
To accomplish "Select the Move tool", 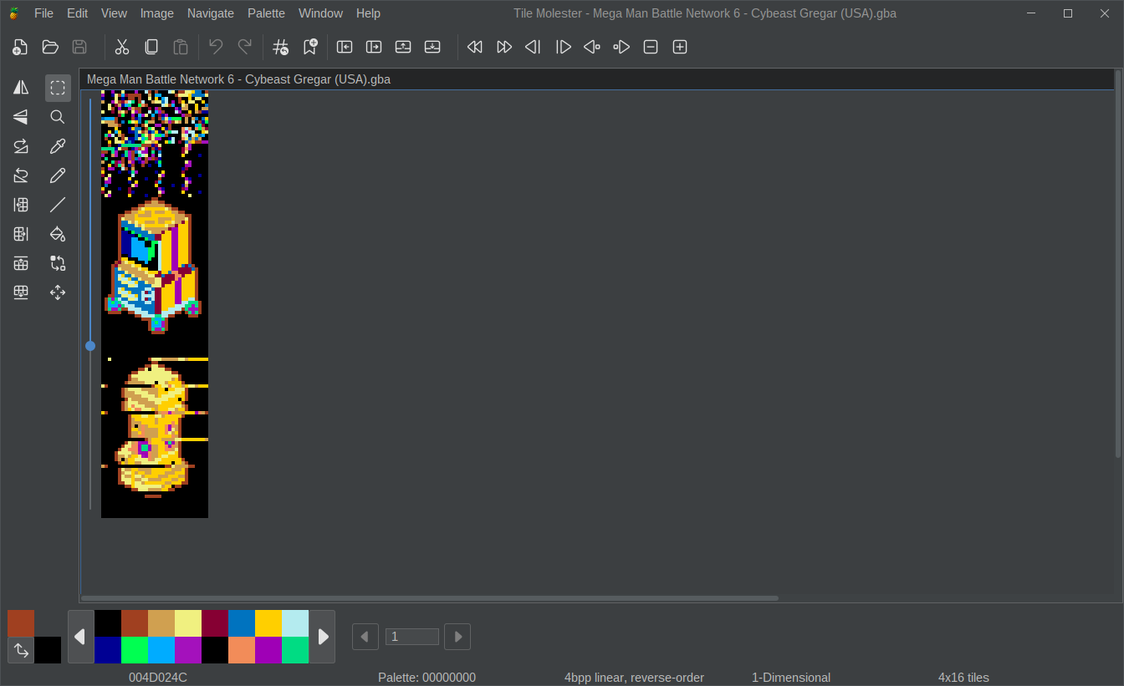I will click(58, 292).
